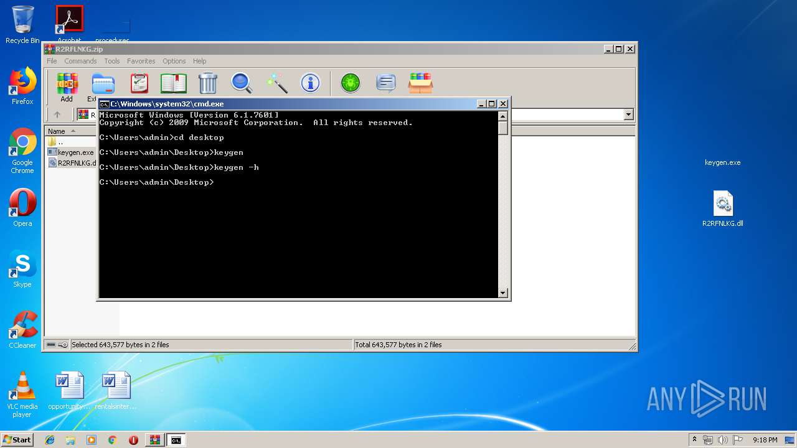Select the Skype desktop icon
Screen dimensions: 797x448
22,269
